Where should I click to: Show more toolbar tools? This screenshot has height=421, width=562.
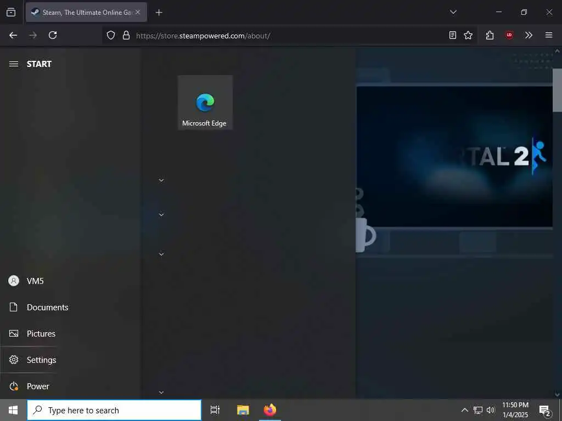[x=529, y=35]
